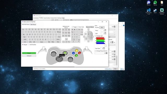Click the Enter key on keyboard layout
Image resolution: width=167 pixels, height=94 pixels.
coord(59,37)
